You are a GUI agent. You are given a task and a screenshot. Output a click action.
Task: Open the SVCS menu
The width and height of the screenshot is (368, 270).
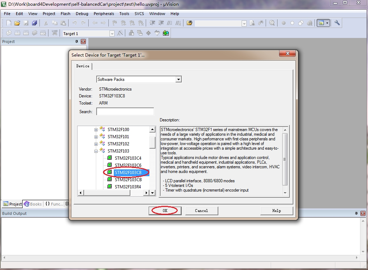tap(139, 14)
